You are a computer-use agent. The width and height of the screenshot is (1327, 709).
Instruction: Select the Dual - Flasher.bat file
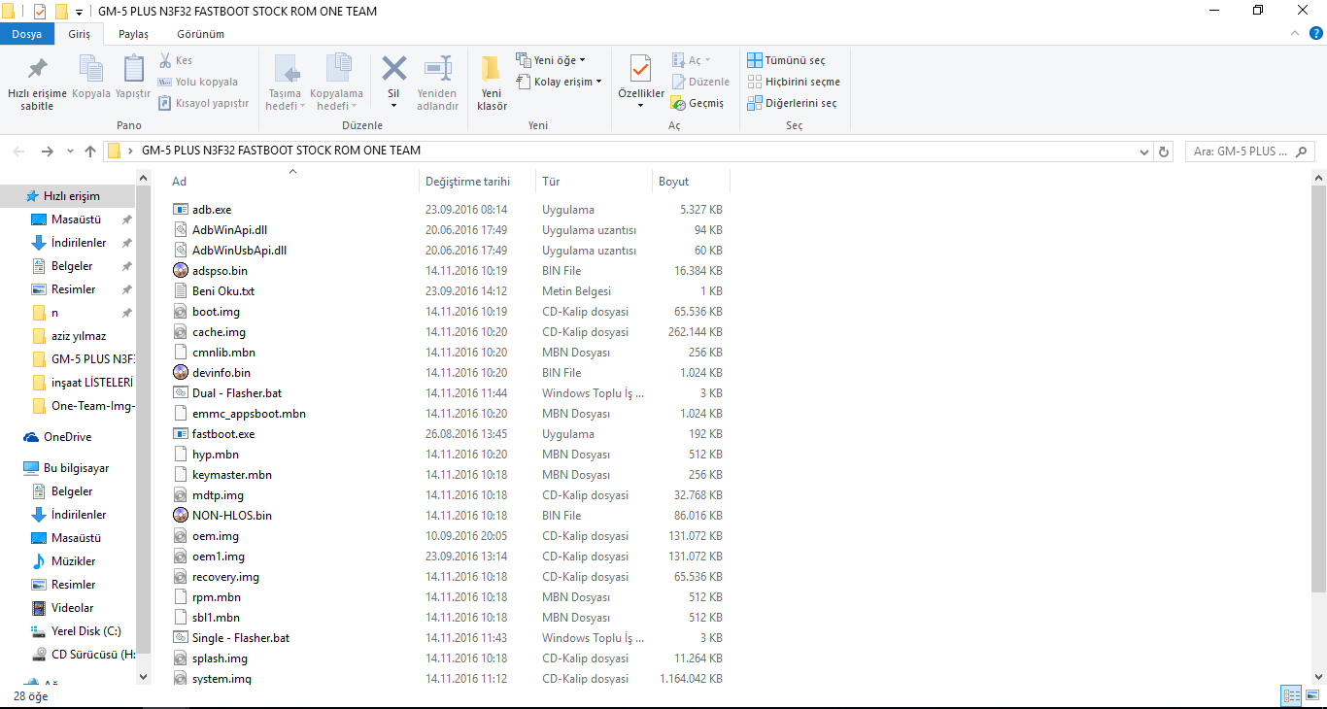(x=236, y=393)
